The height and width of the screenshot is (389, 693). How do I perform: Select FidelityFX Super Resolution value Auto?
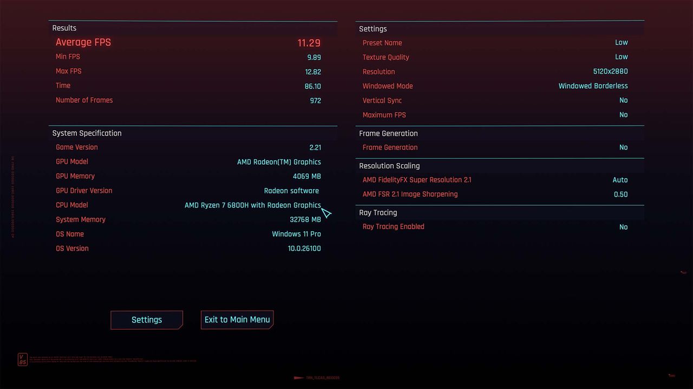tap(620, 180)
